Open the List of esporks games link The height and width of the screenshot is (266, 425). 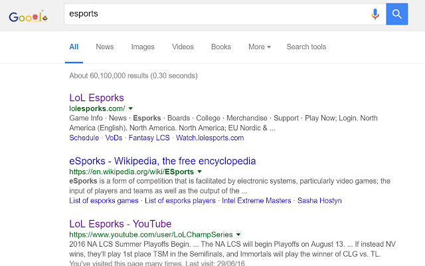[104, 200]
